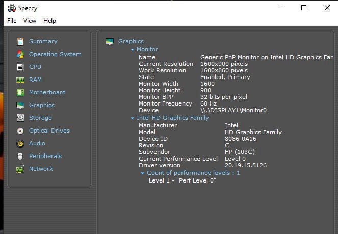Collapse the Monitor section arrow
Screen dimensions: 338x234
click(132, 50)
